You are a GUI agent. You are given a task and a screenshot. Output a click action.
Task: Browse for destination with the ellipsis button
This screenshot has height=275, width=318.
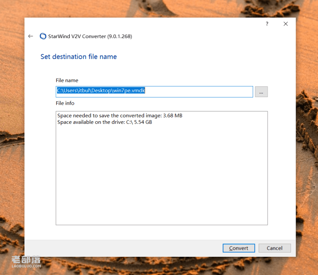pyautogui.click(x=261, y=92)
